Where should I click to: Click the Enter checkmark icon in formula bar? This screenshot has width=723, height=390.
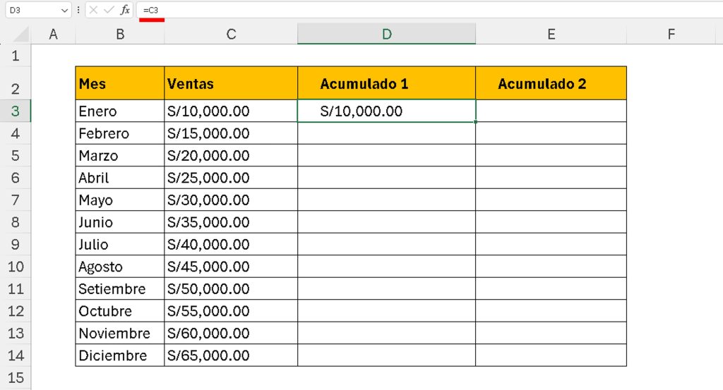pyautogui.click(x=109, y=10)
